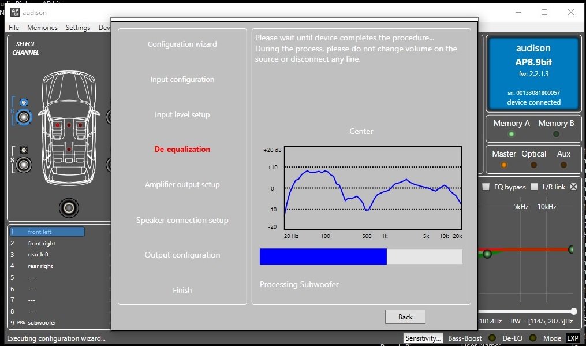Select the De-equalization step
Viewport: 586px width, 346px height.
tap(182, 149)
